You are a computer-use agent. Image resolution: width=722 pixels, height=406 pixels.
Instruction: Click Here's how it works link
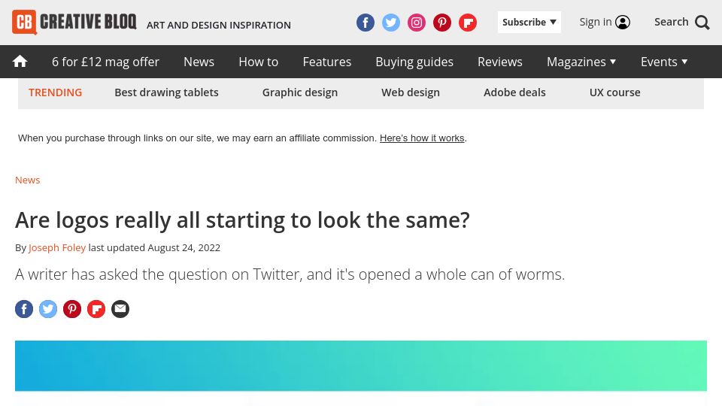tap(422, 138)
